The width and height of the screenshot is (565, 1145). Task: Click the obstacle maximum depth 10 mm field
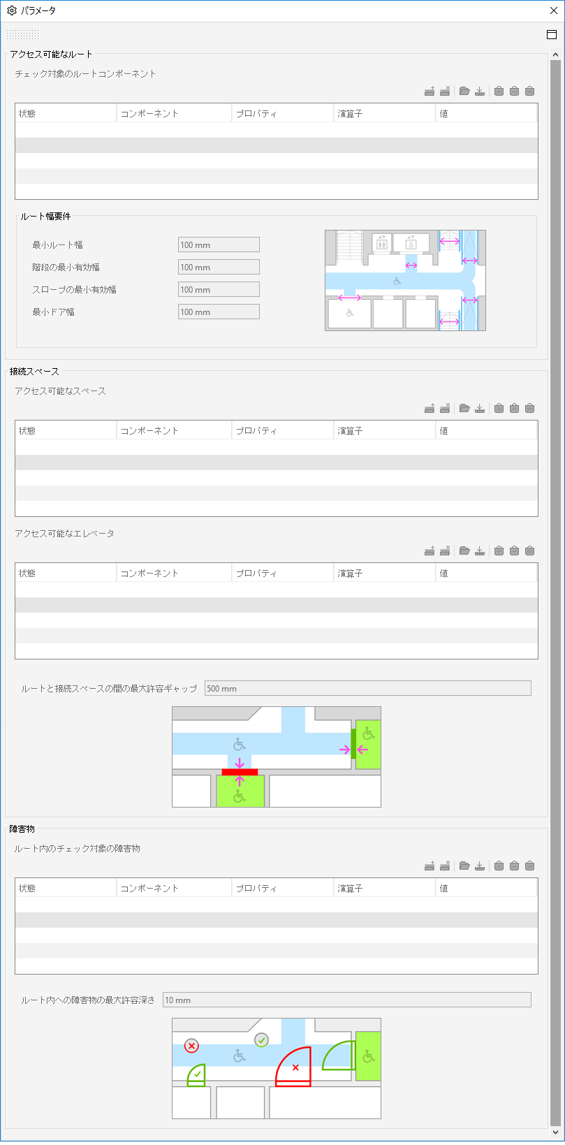coord(347,1000)
